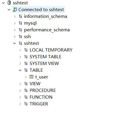This screenshot has height=113, width=114.
Task: Expand the ssh schema arrow
Action: [15, 37]
